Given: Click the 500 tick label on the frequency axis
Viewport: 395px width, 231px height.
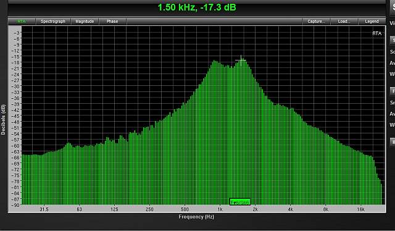Looking at the screenshot, I should [x=185, y=209].
